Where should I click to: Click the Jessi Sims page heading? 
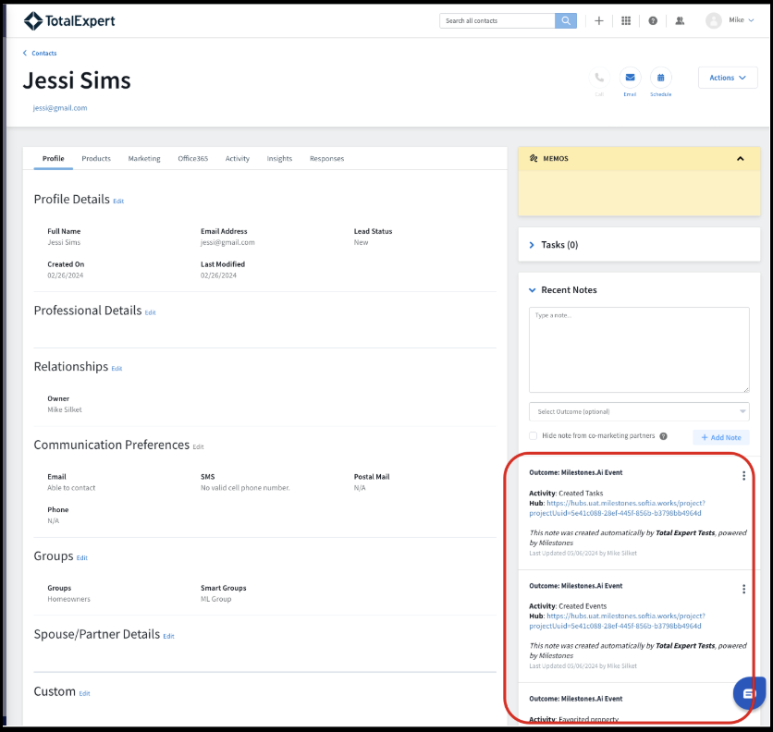point(77,80)
